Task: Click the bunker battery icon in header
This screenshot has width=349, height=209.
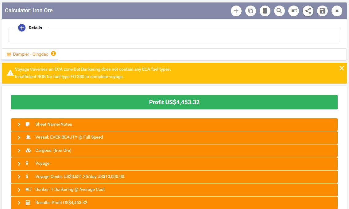Action: (294, 11)
